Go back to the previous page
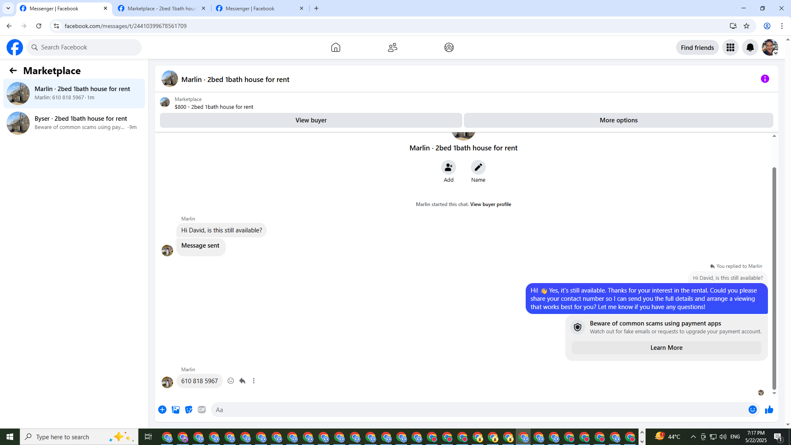 coord(9,26)
